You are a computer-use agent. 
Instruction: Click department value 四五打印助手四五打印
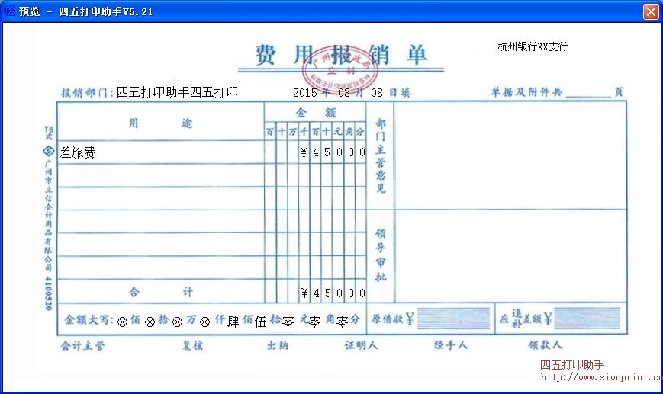tap(177, 92)
